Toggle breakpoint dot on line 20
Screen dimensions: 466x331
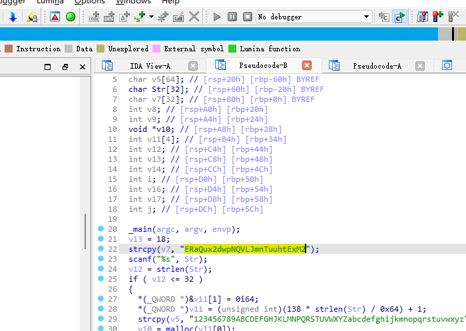pyautogui.click(x=101, y=228)
